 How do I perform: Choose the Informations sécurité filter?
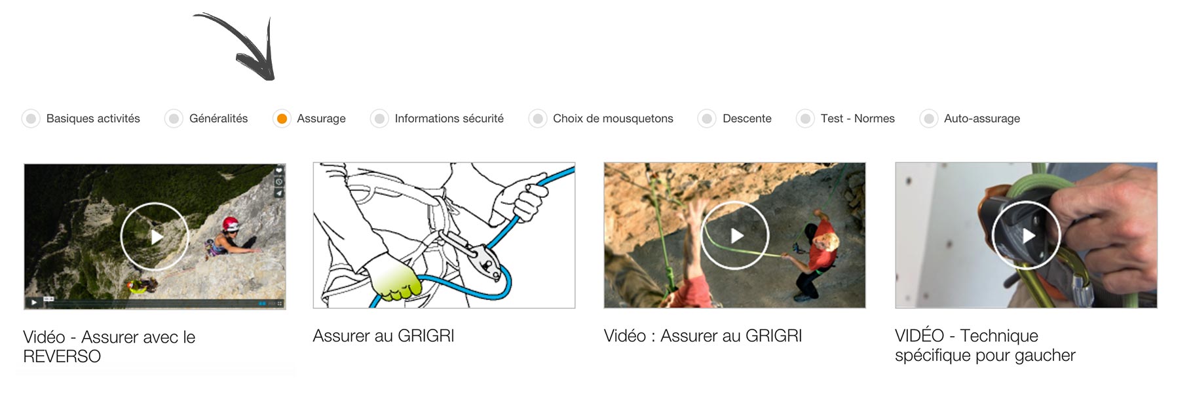[379, 119]
